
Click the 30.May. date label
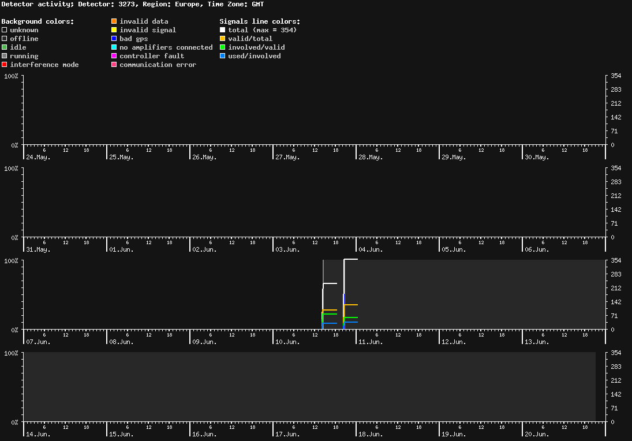[x=537, y=157]
